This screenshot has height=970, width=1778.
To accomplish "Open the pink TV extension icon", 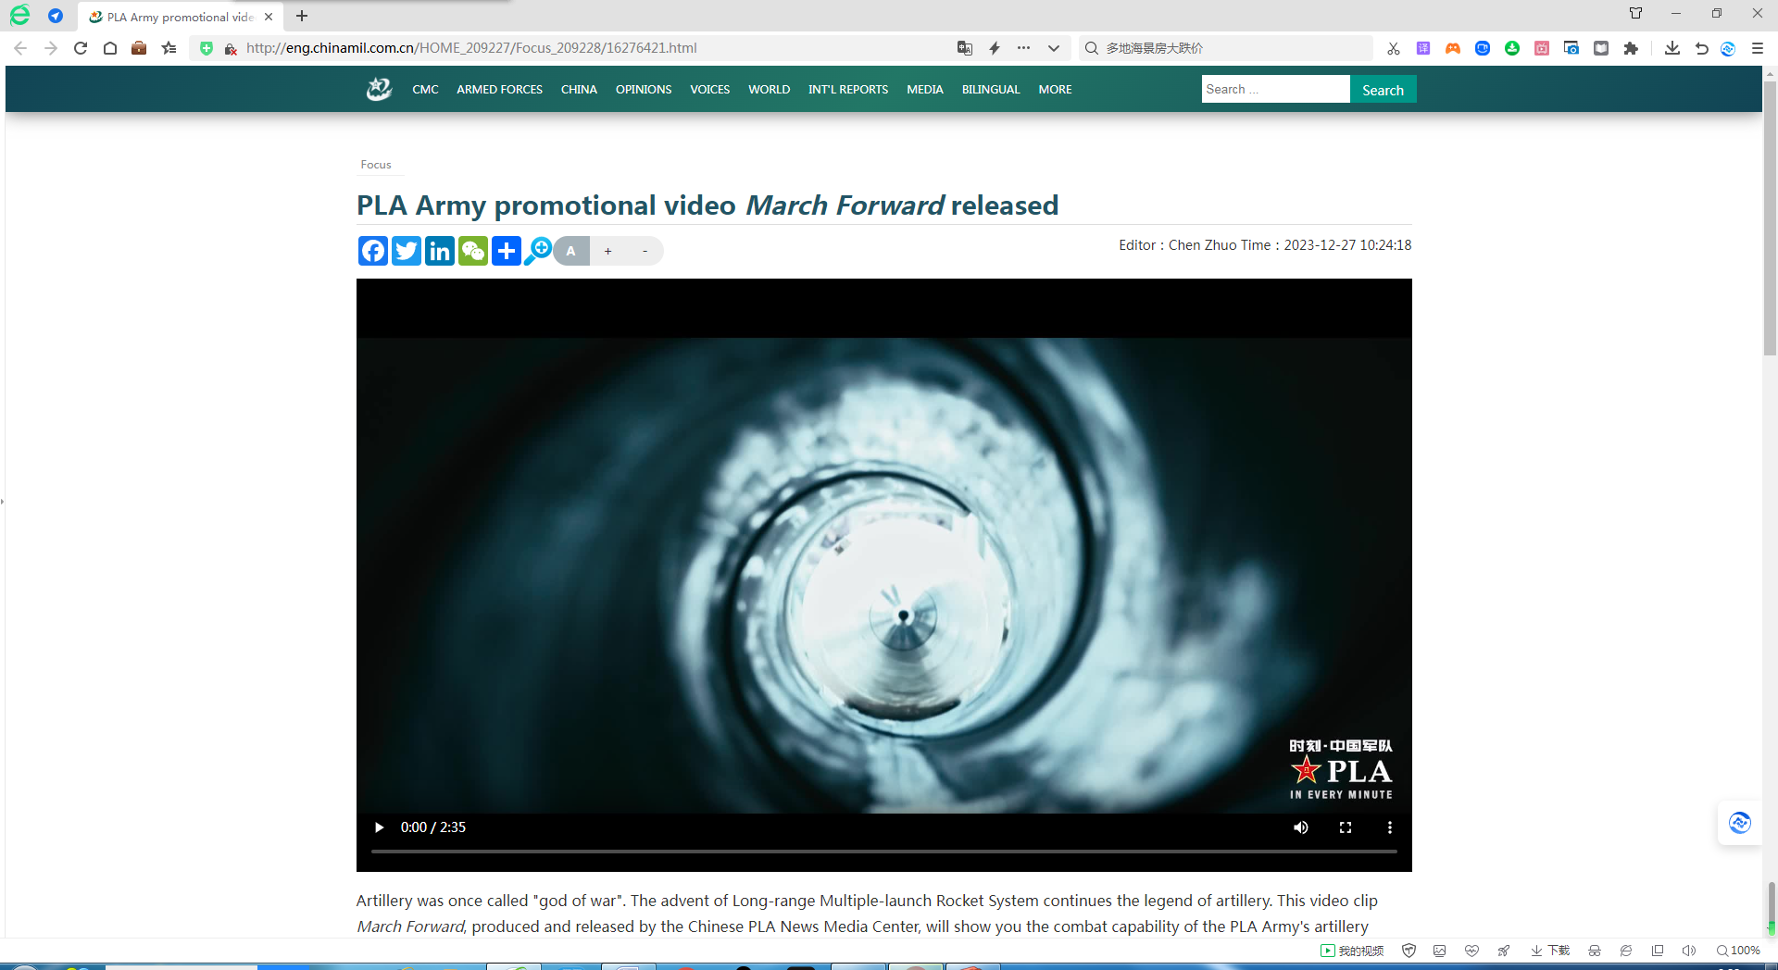I will tap(1542, 48).
